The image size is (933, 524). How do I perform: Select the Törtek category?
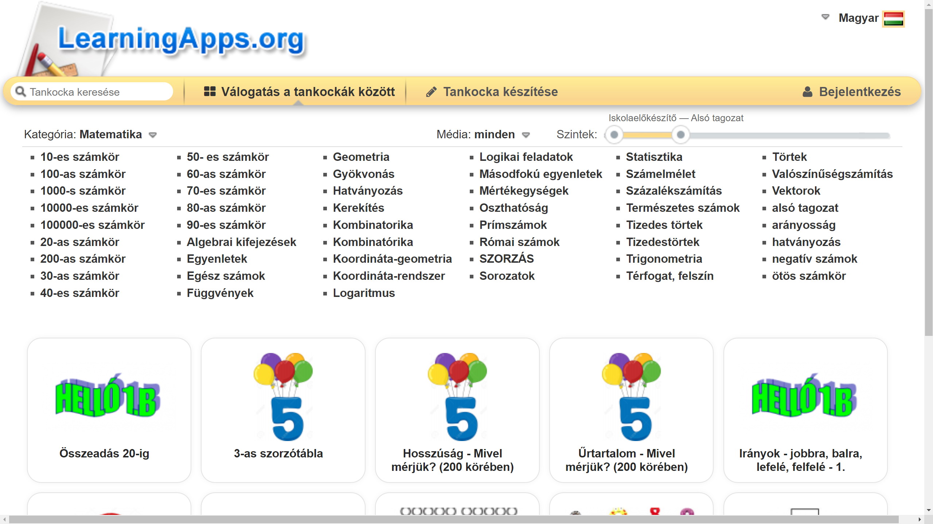point(789,157)
